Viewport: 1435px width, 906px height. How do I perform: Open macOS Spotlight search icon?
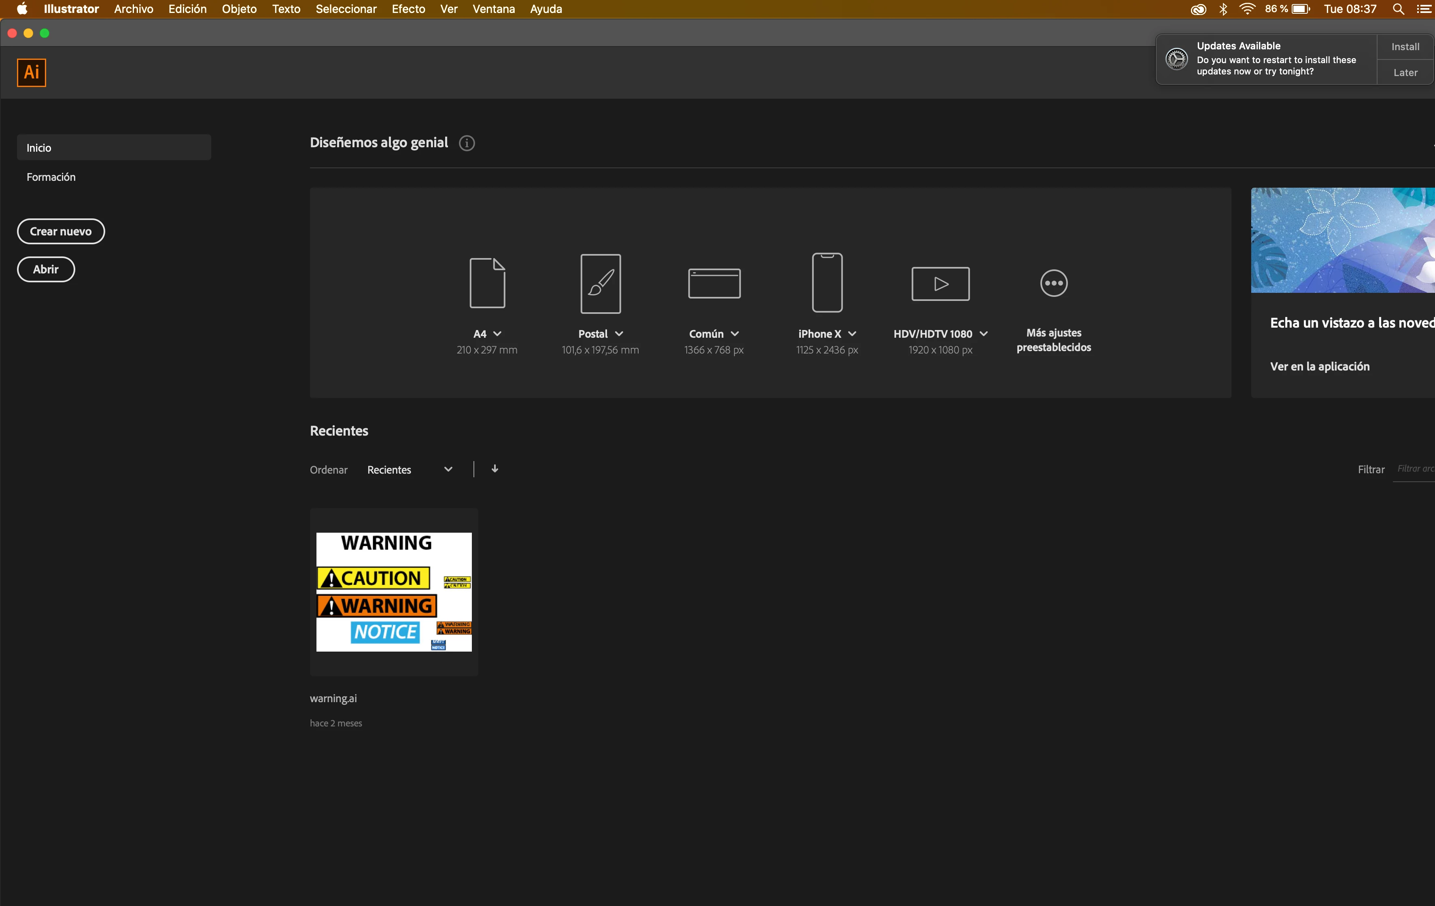point(1398,9)
